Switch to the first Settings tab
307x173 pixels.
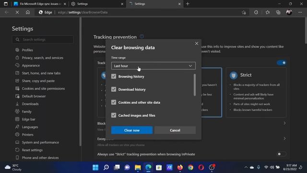click(97, 4)
